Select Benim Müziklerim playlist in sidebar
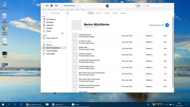190x107 pixels. pos(54,48)
